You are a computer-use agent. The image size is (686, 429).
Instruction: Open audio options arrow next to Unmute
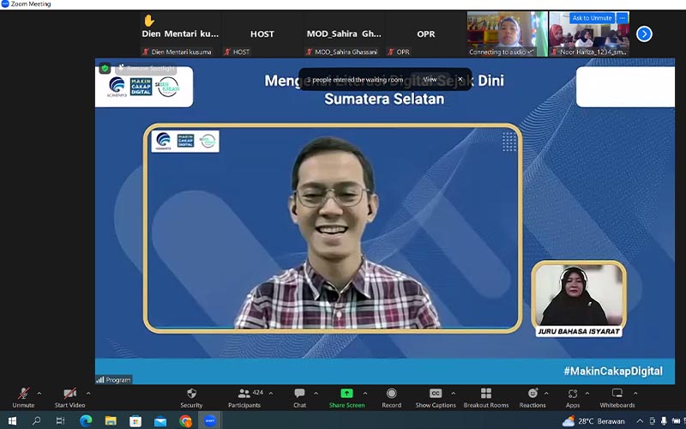click(39, 394)
